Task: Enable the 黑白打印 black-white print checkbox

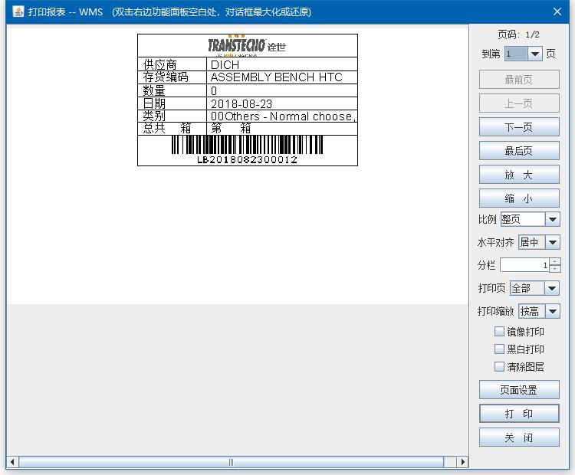Action: click(499, 349)
